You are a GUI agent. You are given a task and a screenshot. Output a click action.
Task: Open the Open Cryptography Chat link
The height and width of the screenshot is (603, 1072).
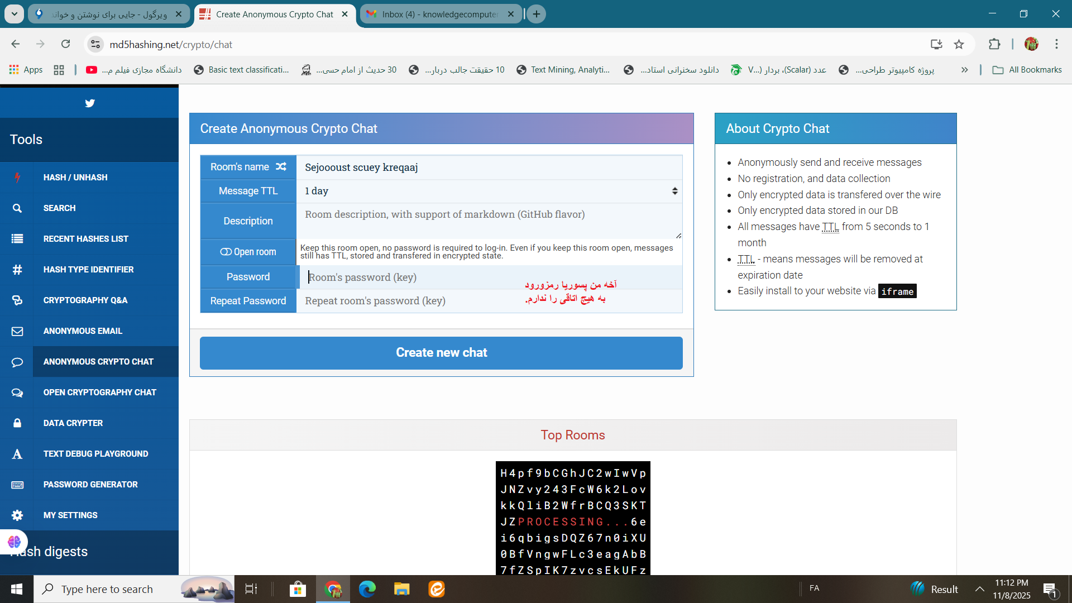click(99, 393)
